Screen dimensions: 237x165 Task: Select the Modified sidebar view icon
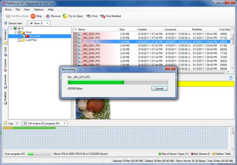[x=5, y=103]
